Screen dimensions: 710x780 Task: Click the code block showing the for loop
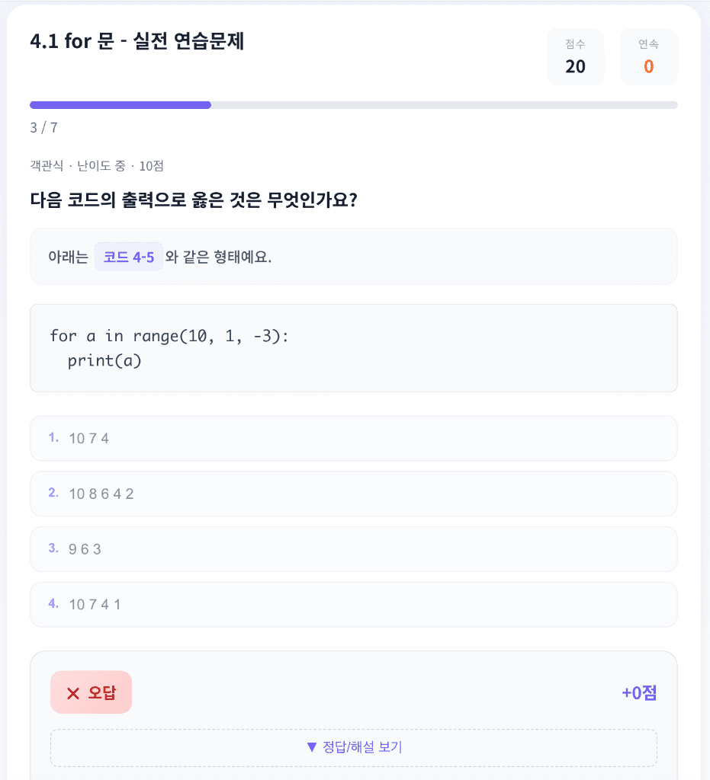(353, 347)
